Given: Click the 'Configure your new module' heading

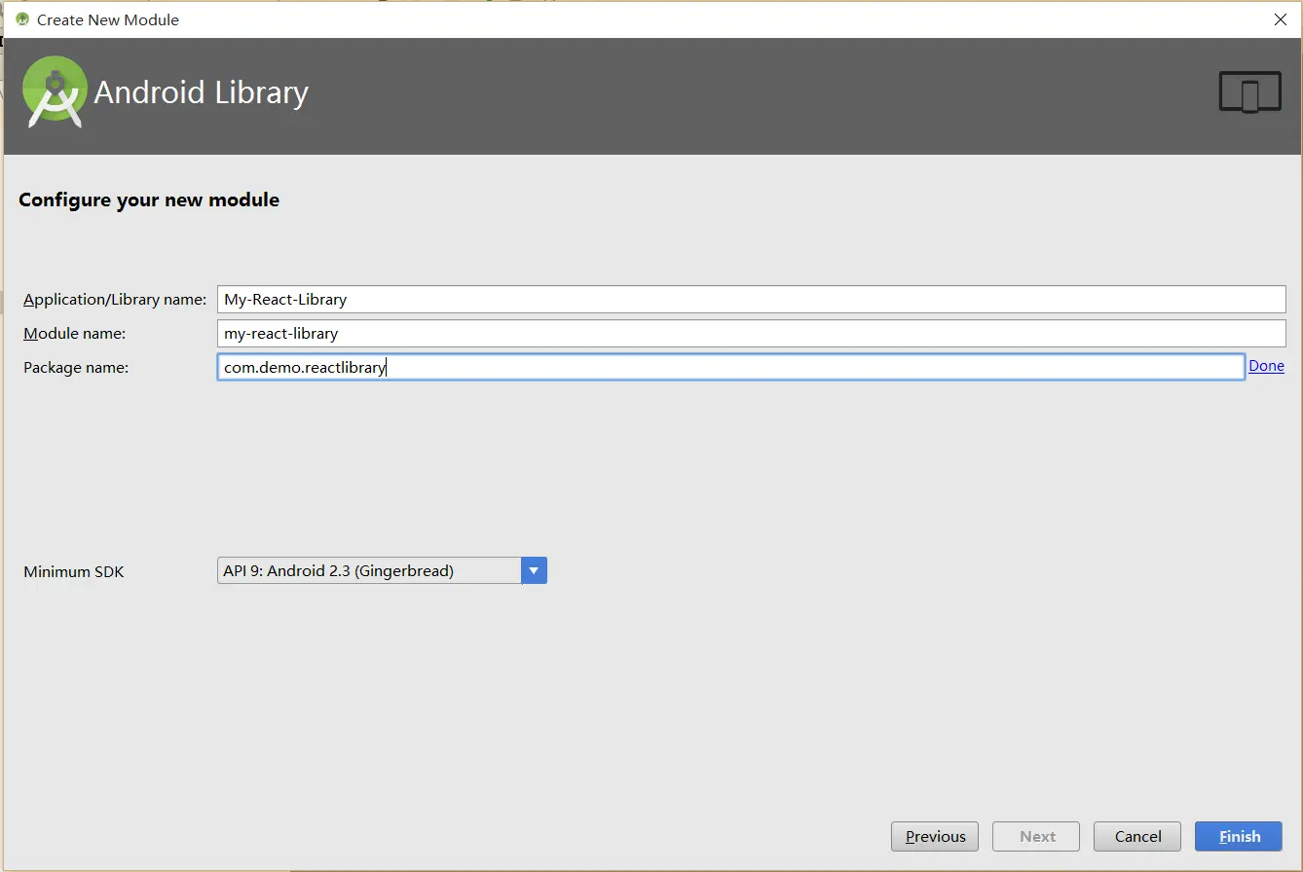Looking at the screenshot, I should pos(149,200).
